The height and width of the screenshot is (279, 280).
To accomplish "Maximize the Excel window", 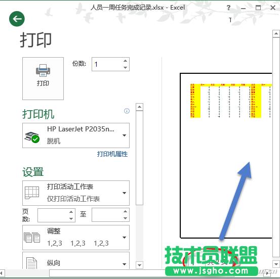I will [258, 8].
